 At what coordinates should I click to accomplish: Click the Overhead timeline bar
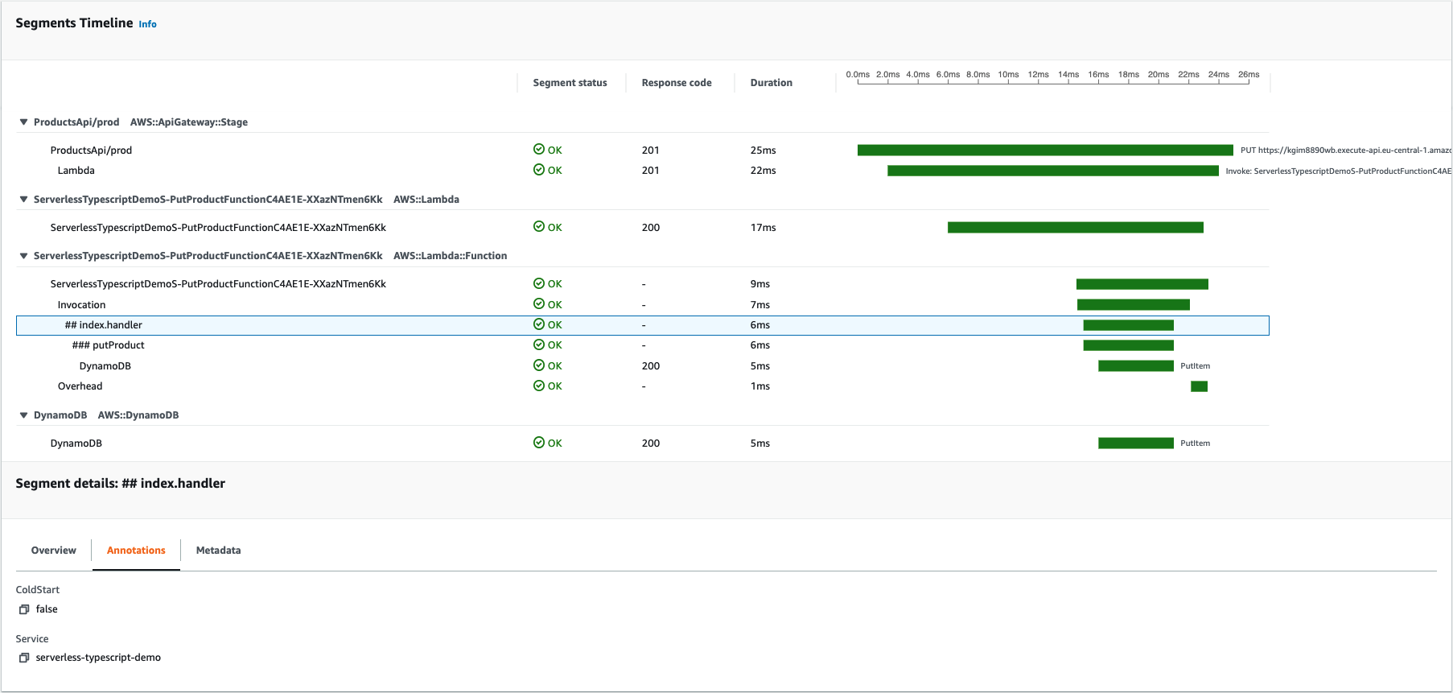pyautogui.click(x=1199, y=386)
